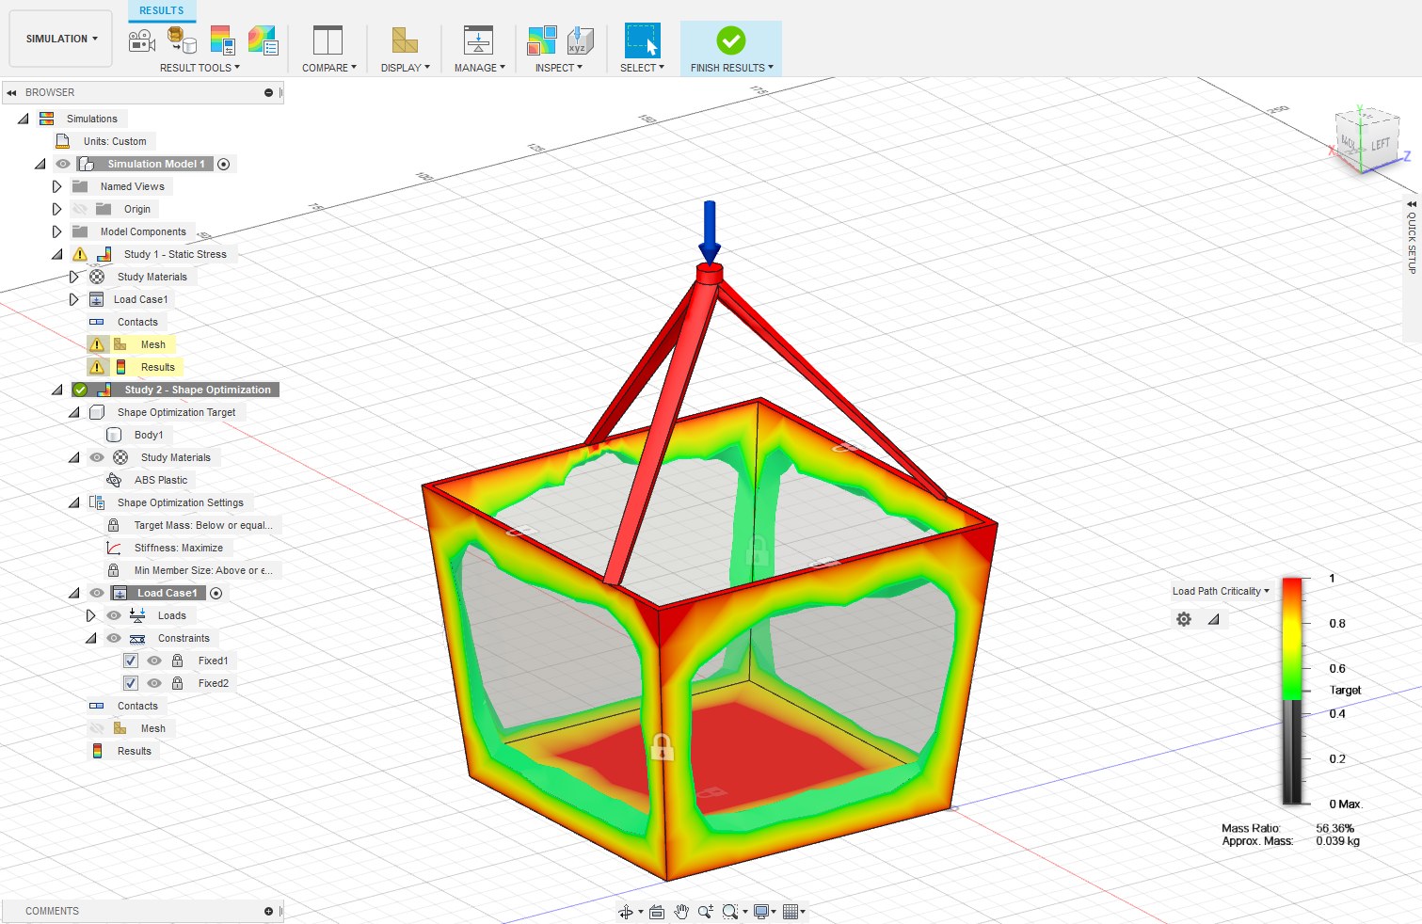Toggle visibility eye of Simulation Model 1

[63, 164]
